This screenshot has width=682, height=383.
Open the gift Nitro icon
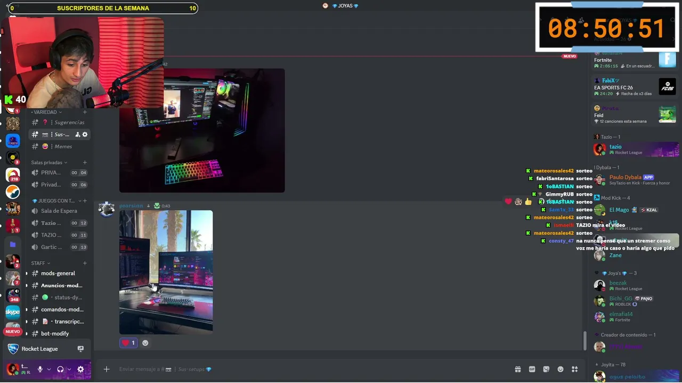click(x=517, y=369)
